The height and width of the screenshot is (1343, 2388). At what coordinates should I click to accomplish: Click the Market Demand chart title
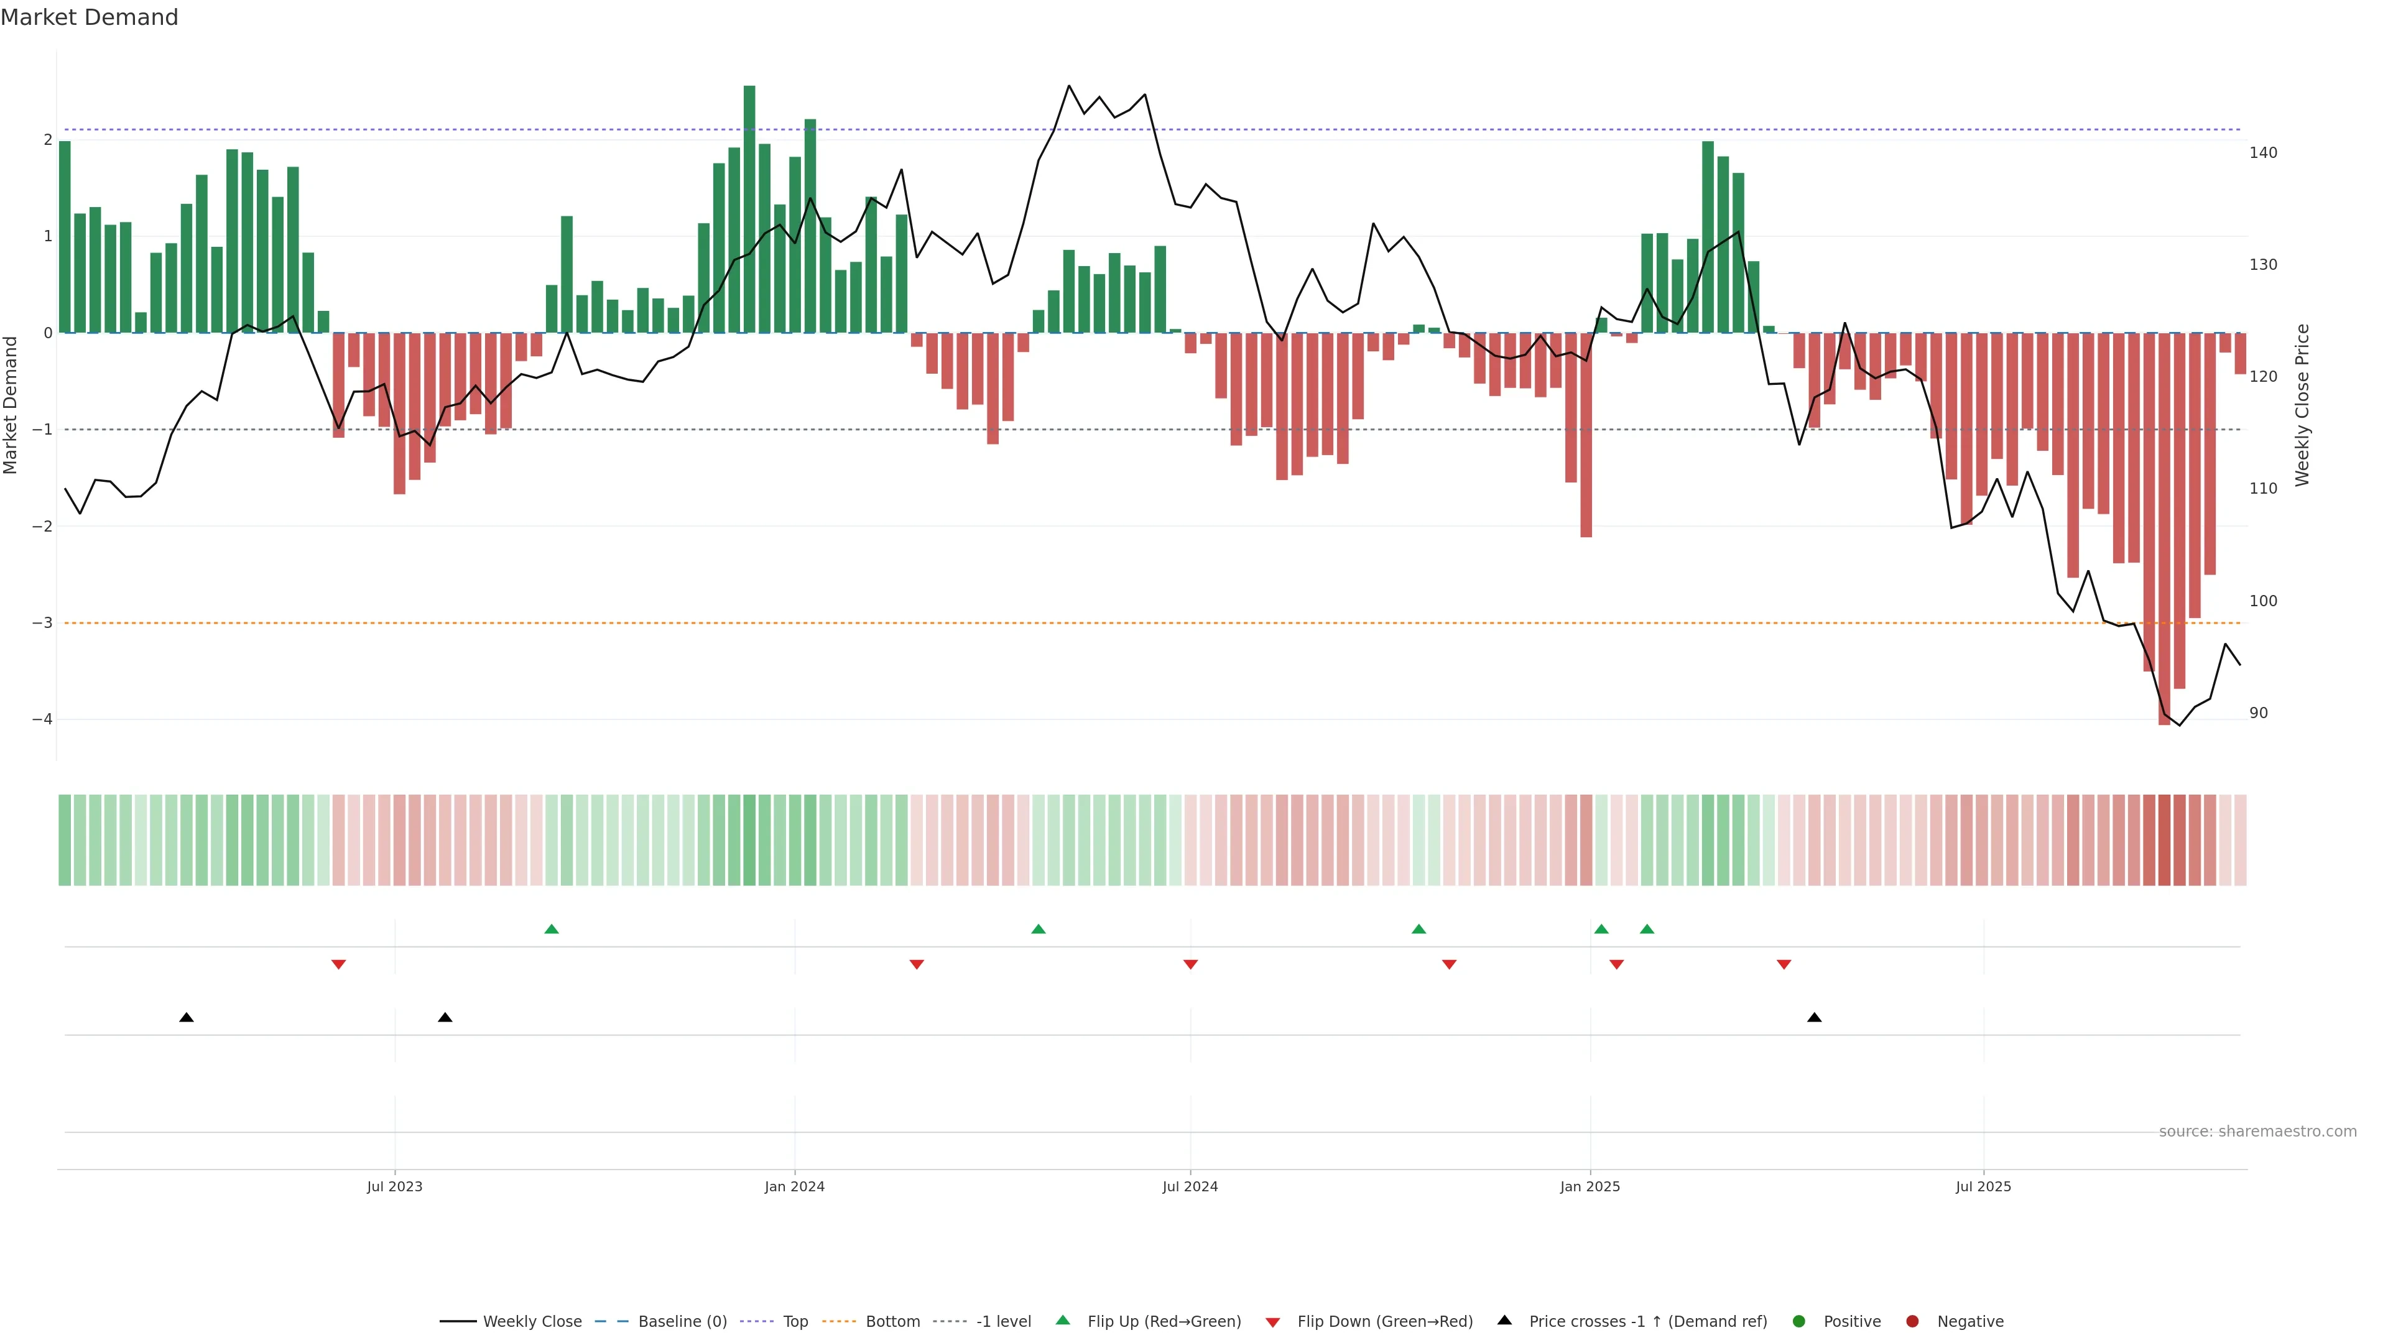89,17
